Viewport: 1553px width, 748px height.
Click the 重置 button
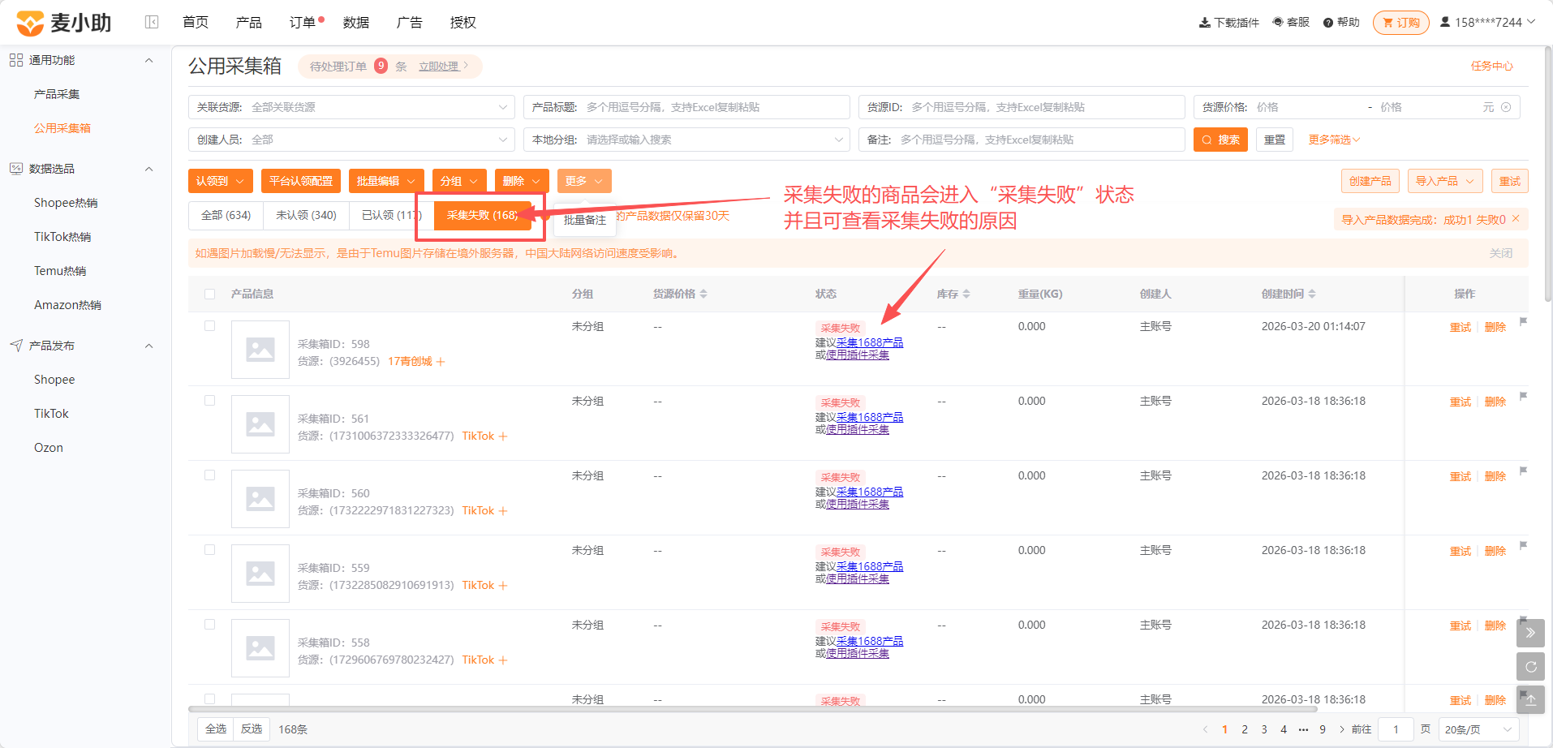(1275, 140)
